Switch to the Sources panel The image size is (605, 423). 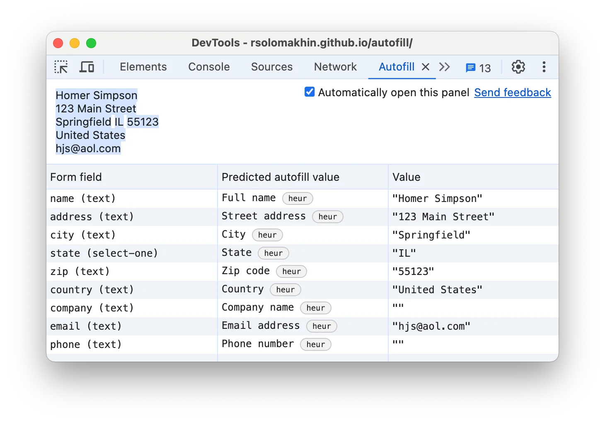coord(272,67)
